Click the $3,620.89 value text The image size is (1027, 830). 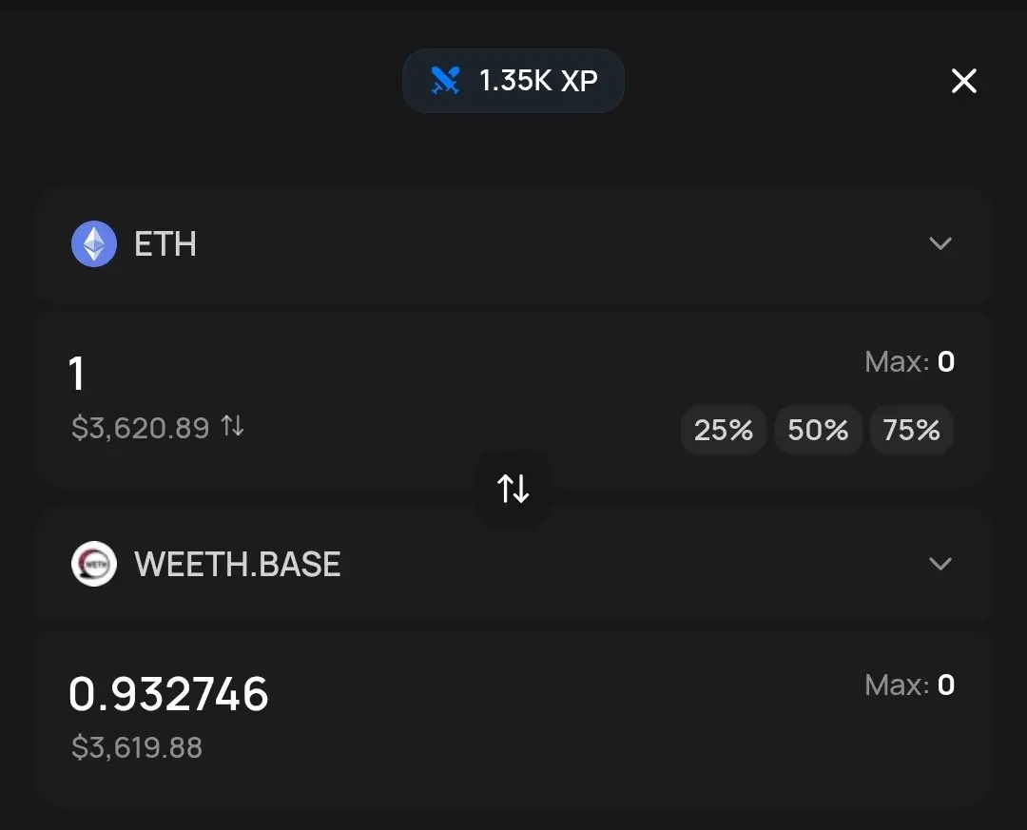[x=140, y=428]
